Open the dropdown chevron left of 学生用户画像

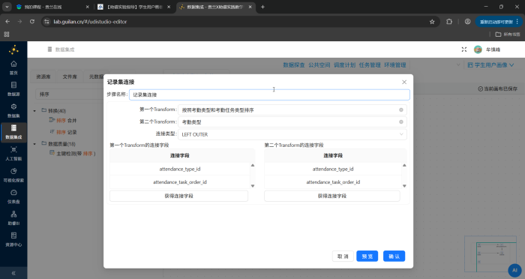pos(458,64)
